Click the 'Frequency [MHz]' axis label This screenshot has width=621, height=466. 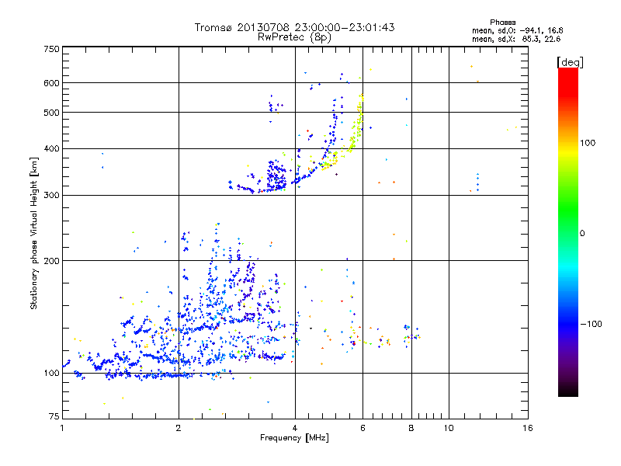click(294, 437)
